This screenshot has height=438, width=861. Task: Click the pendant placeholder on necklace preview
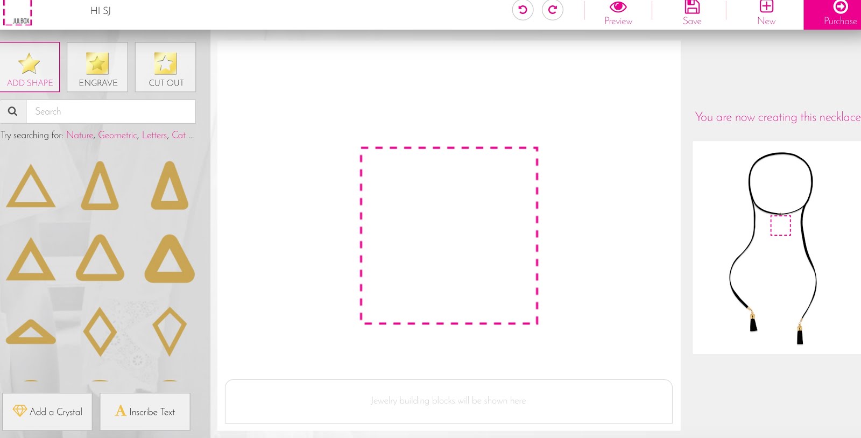[780, 225]
